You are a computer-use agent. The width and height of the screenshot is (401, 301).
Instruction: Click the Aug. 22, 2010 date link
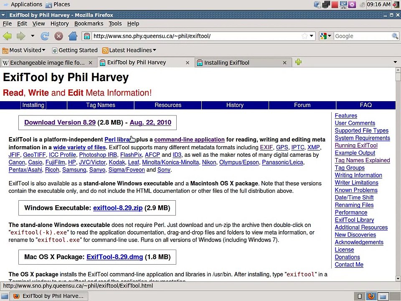[x=150, y=122]
